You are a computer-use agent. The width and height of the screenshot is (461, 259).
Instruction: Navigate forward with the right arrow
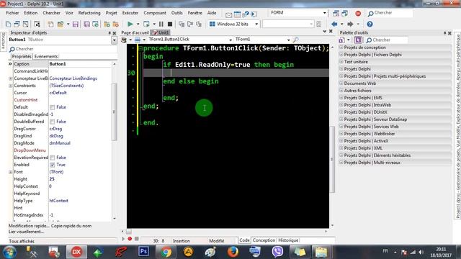[350, 24]
